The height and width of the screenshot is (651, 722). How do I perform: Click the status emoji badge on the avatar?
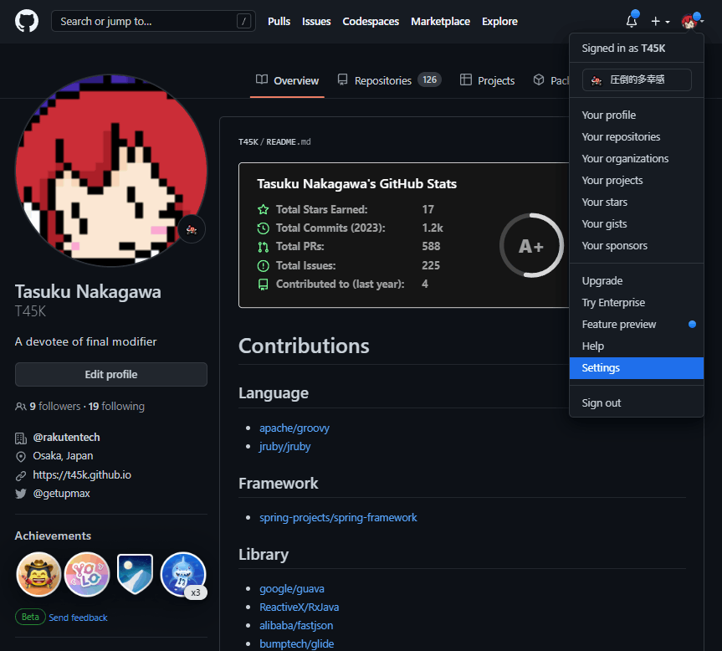coord(192,229)
